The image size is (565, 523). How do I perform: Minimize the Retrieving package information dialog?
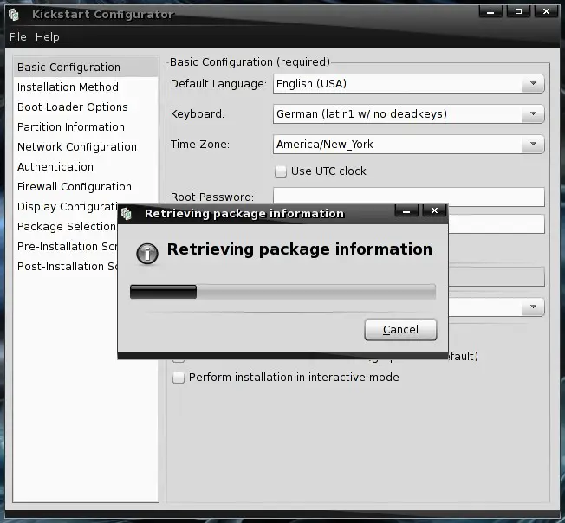[406, 210]
